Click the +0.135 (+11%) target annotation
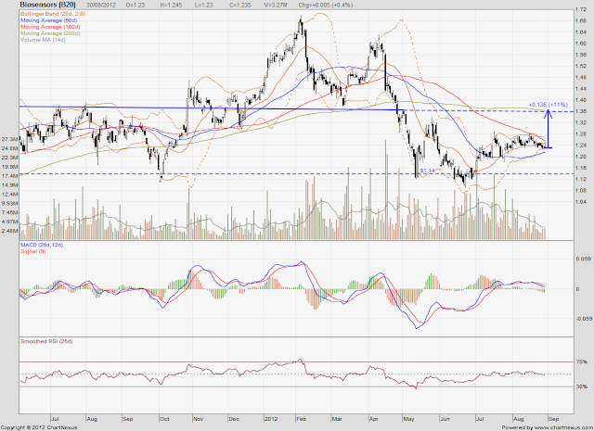Viewport: 594px width, 431px height. [x=549, y=105]
